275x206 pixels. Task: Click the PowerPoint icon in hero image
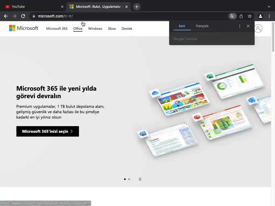[197, 117]
